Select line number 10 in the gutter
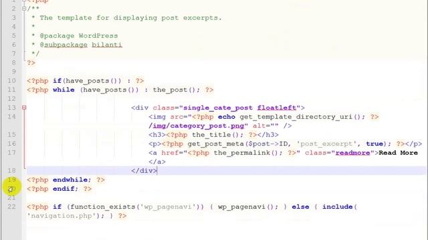 coord(11,81)
